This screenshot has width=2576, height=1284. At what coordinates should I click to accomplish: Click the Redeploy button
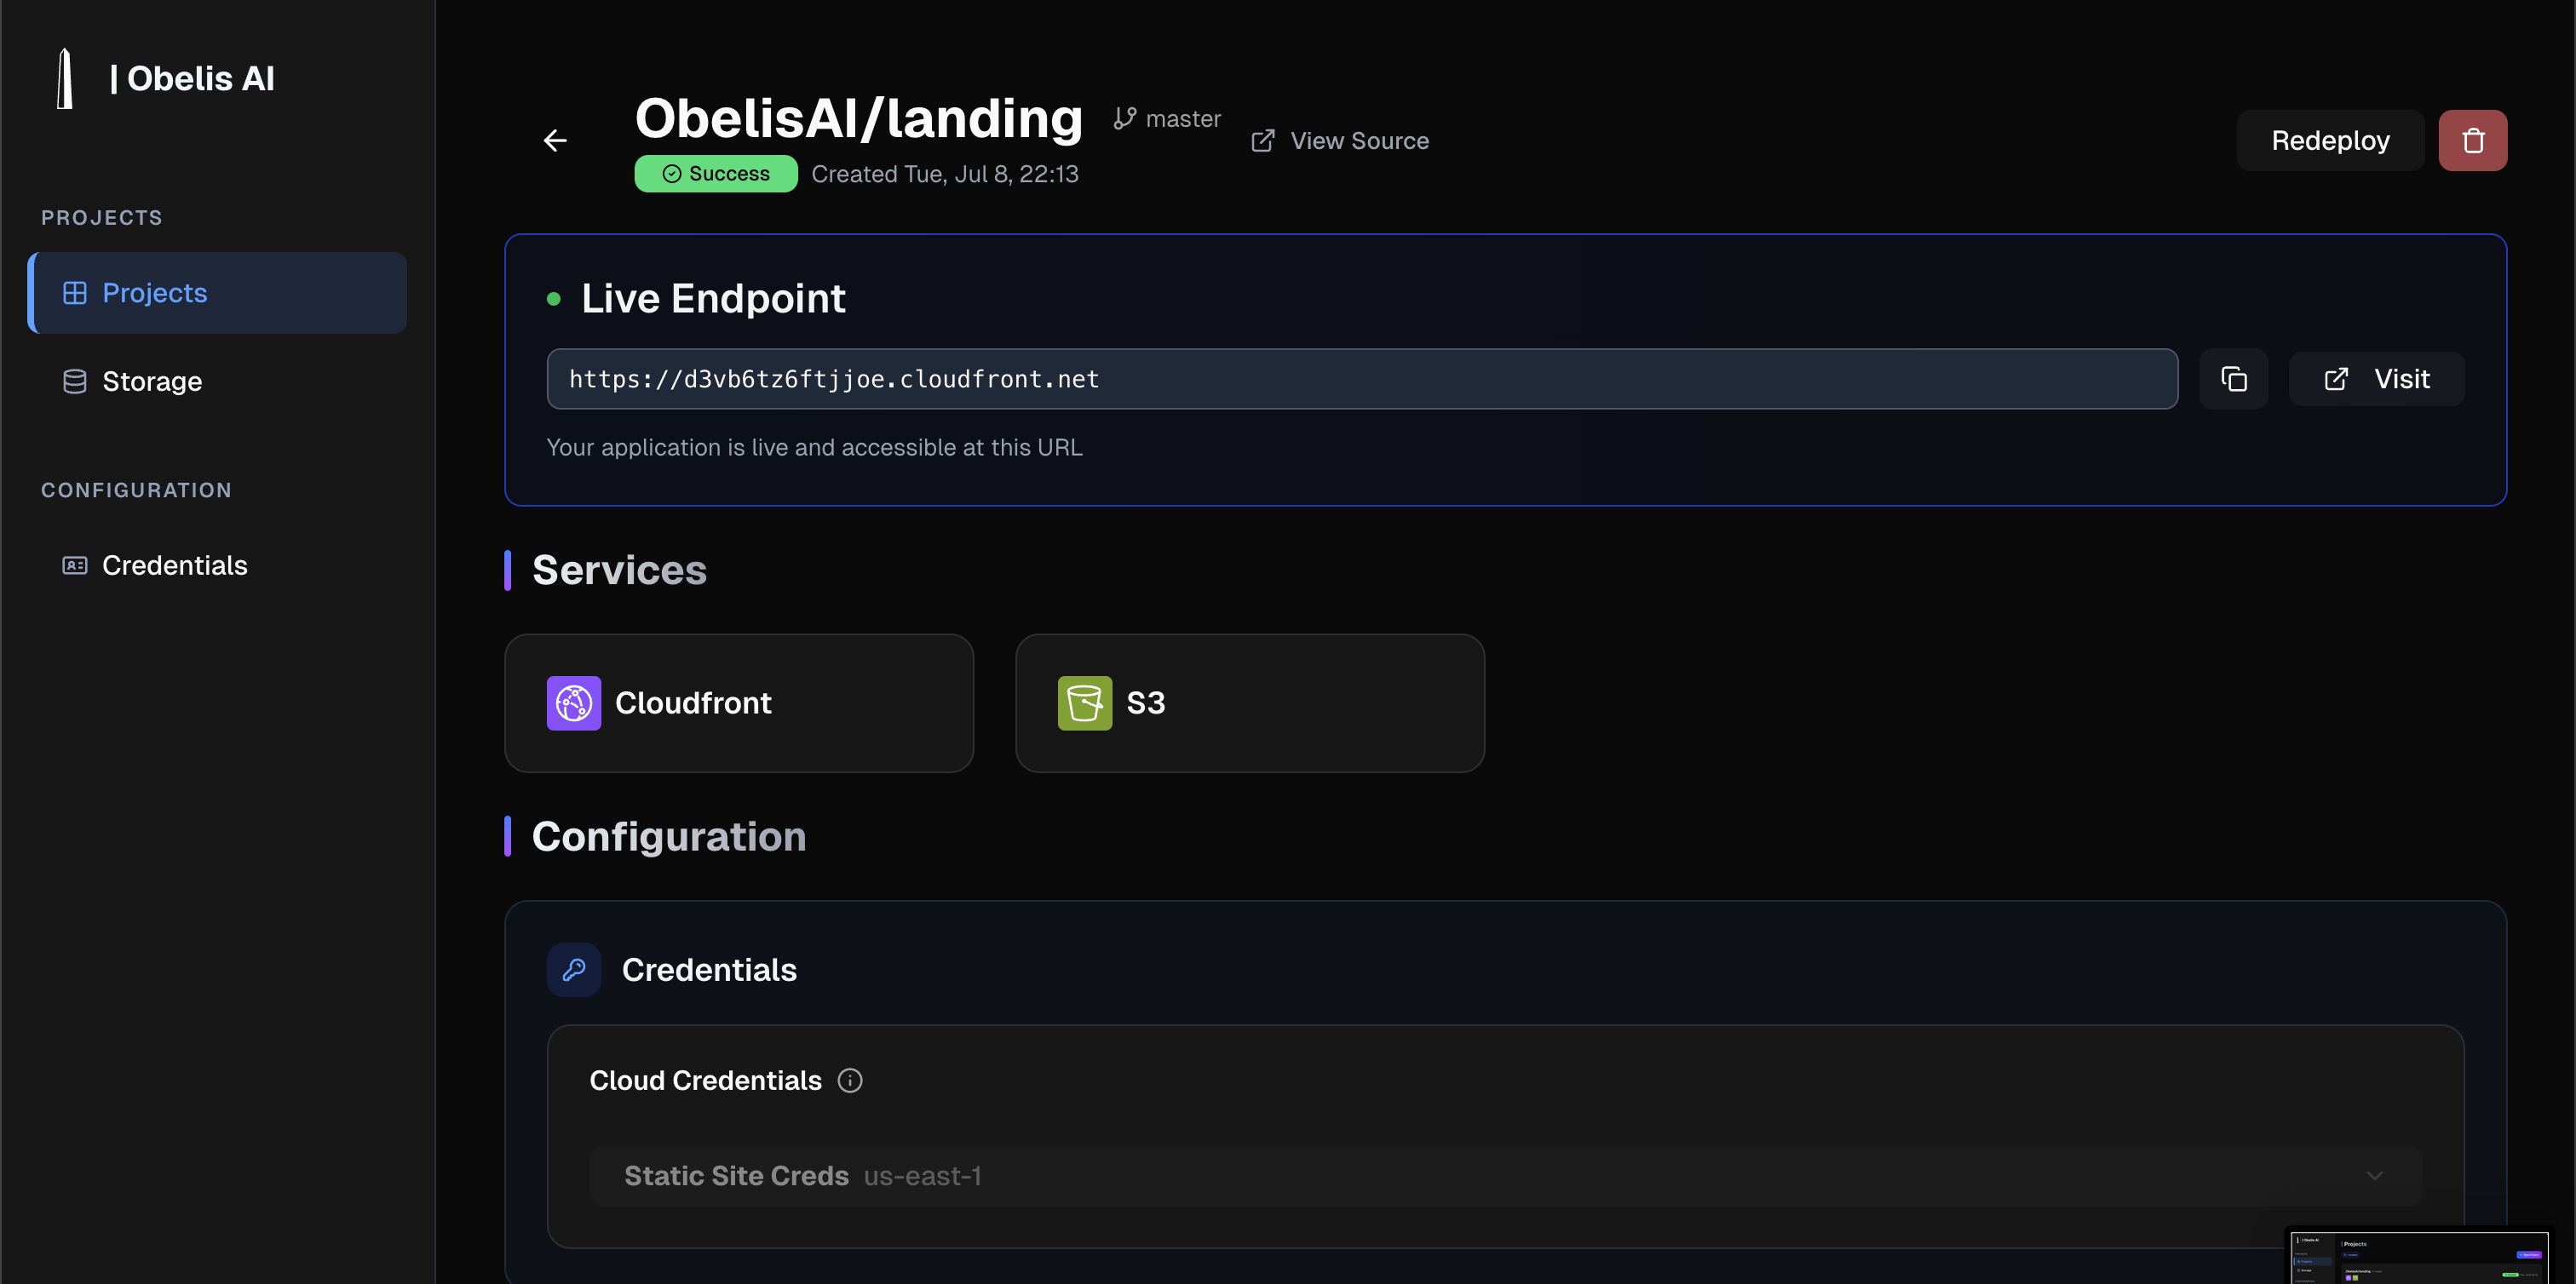pos(2330,140)
